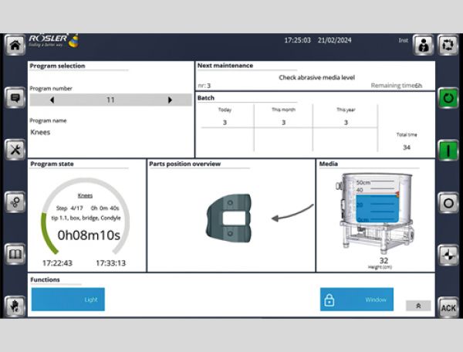Select next program number arrow
Image resolution: width=463 pixels, height=352 pixels.
pyautogui.click(x=170, y=100)
